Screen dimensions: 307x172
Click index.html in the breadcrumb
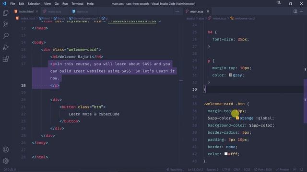[x=27, y=18]
